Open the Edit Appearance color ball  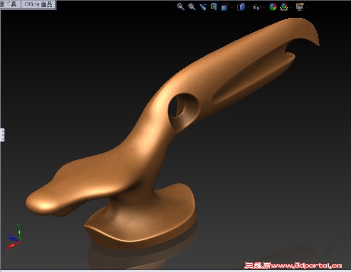click(273, 7)
